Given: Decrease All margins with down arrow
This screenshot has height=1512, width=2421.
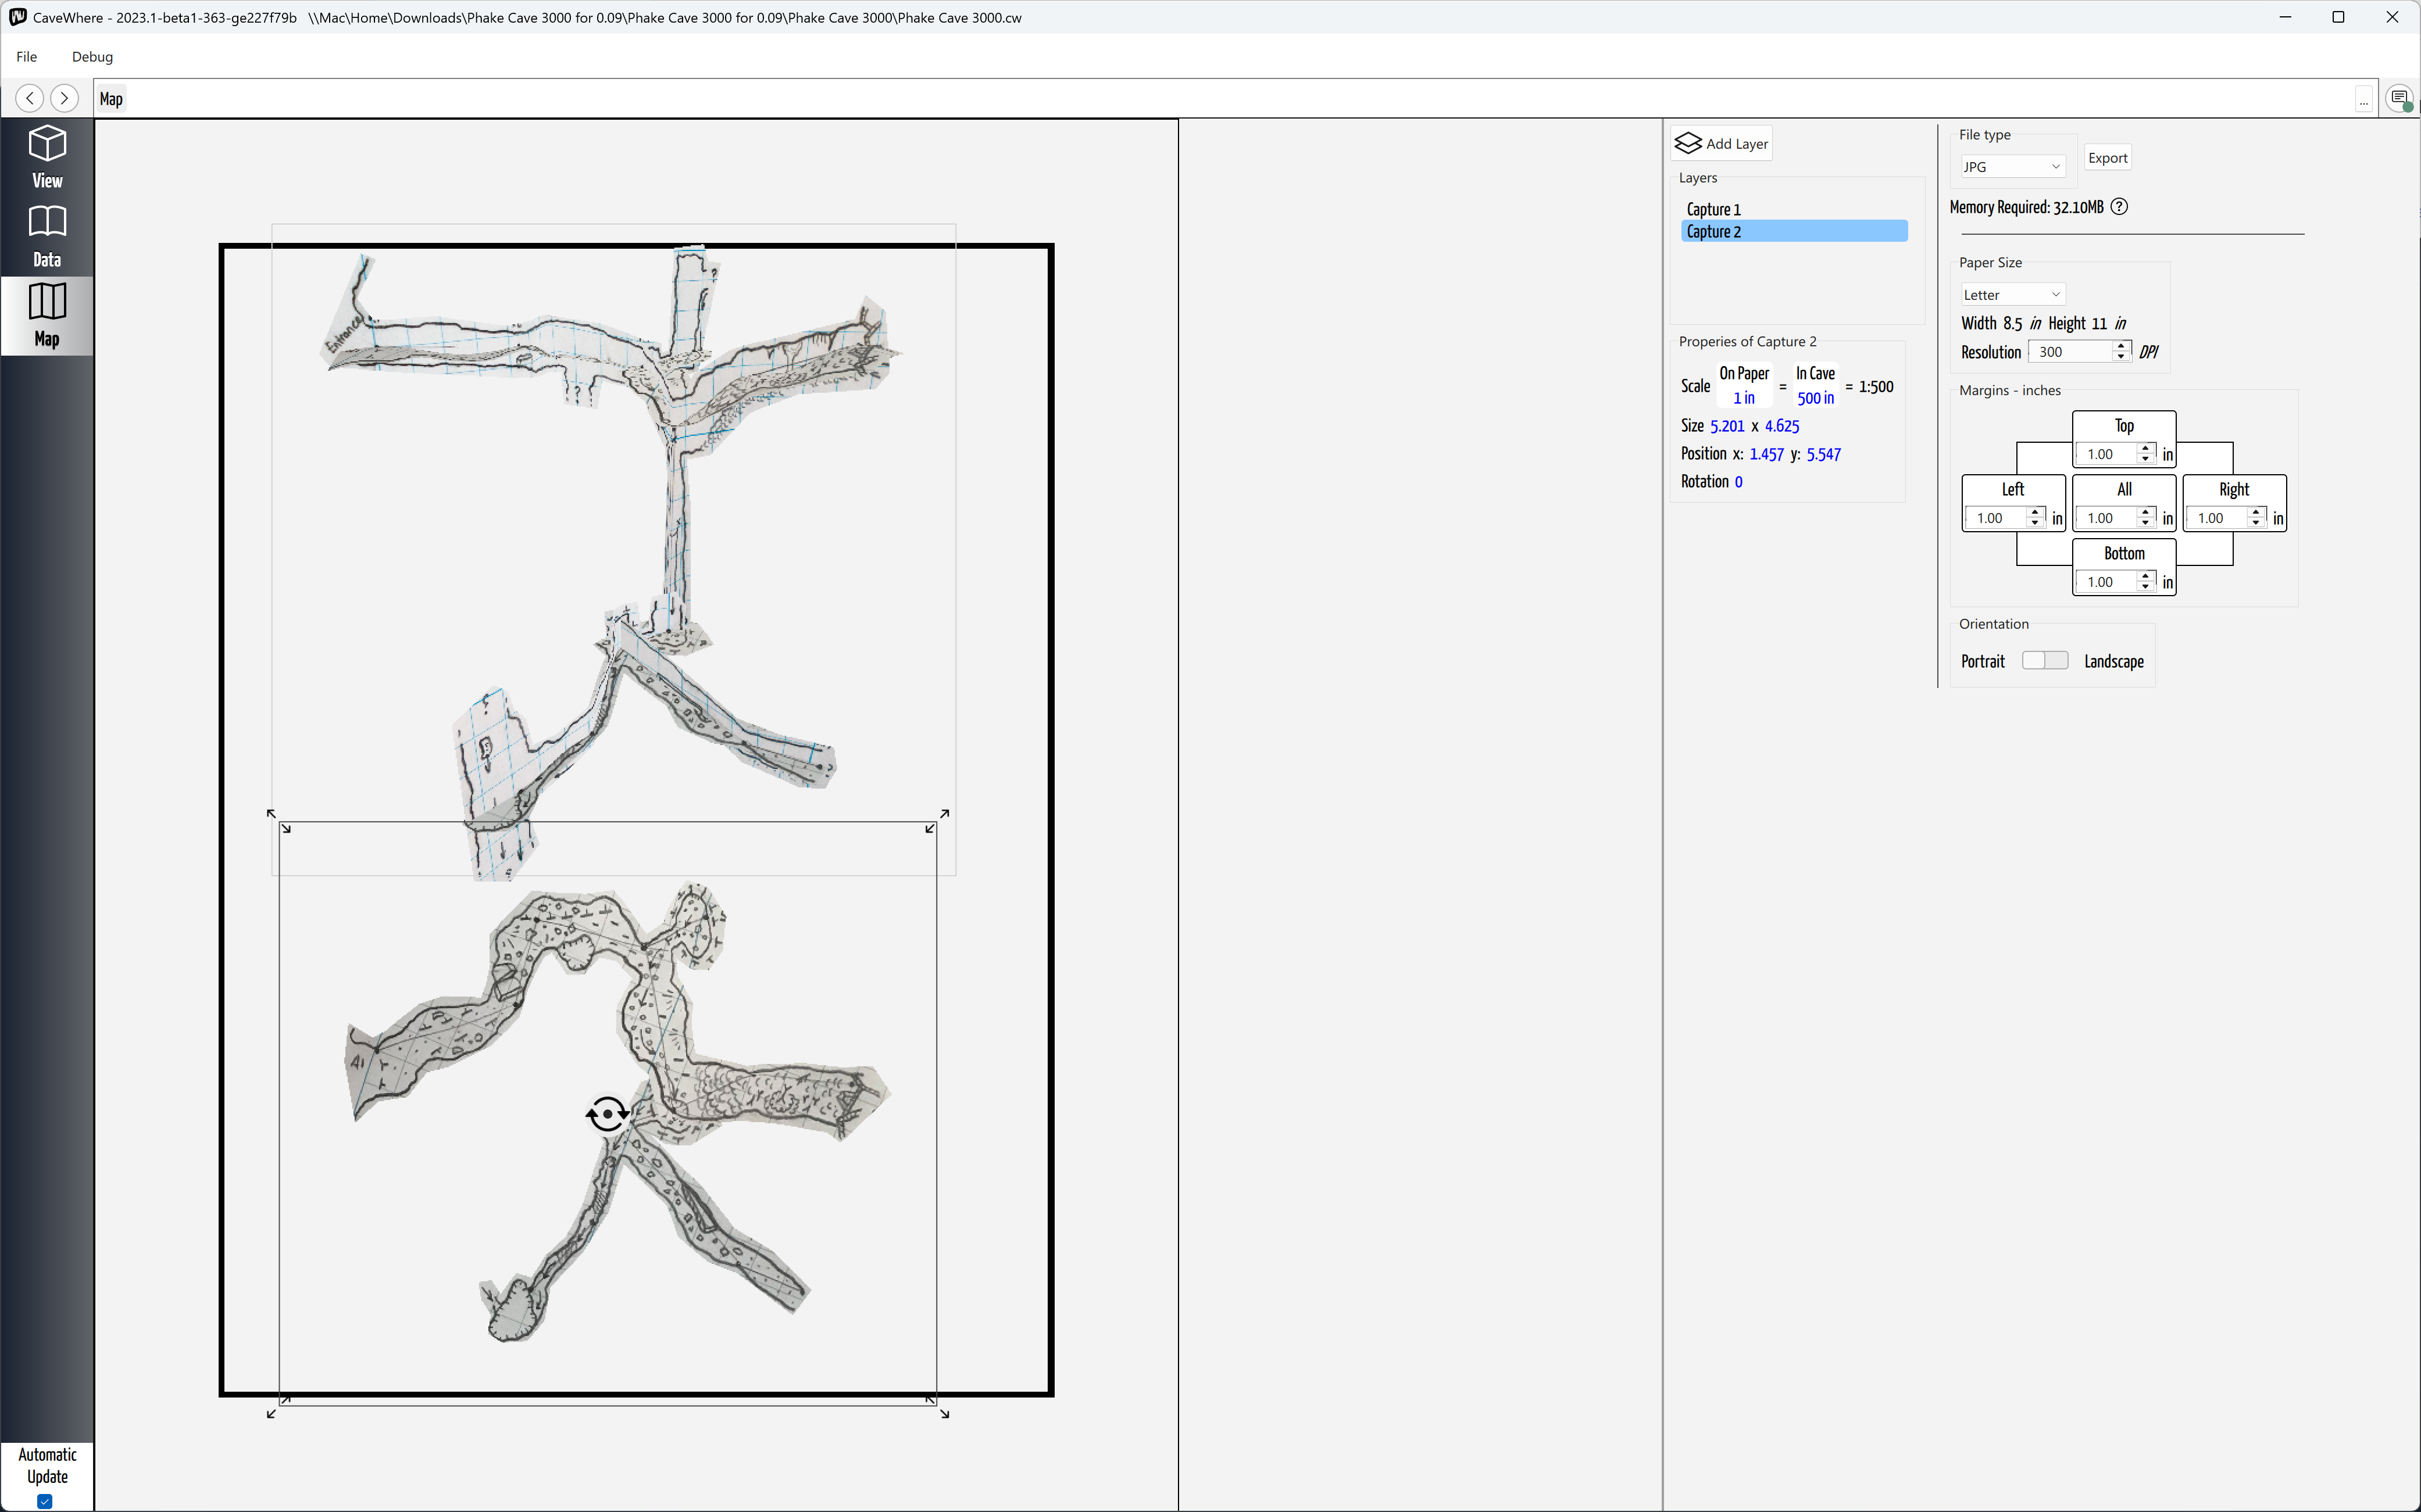Looking at the screenshot, I should pos(2146,524).
